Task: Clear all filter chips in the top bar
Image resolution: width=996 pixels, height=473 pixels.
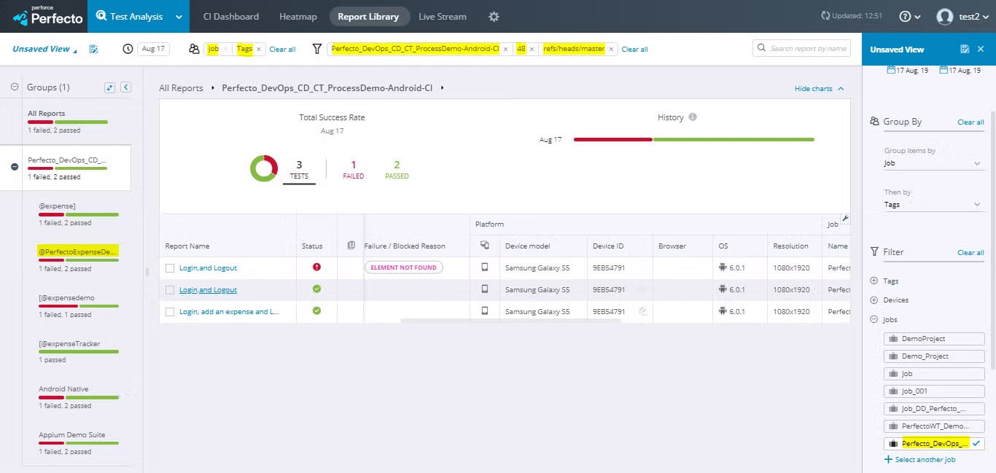Action: [x=634, y=49]
